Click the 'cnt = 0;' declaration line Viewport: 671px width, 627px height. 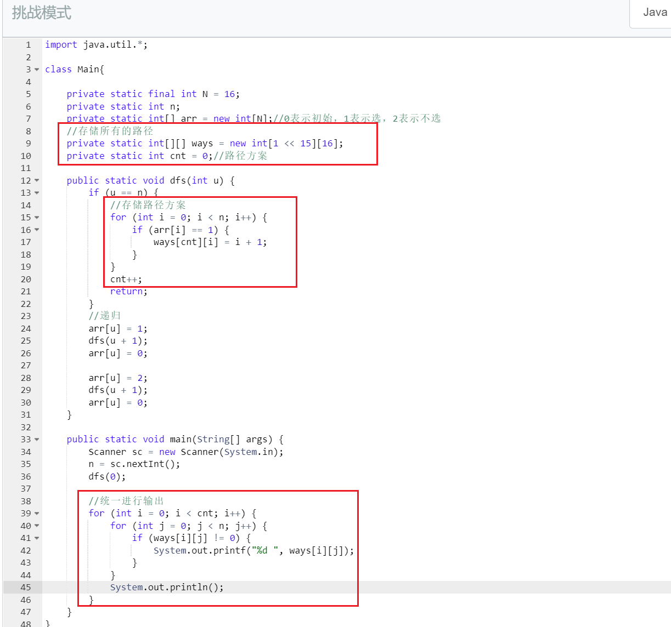[167, 156]
